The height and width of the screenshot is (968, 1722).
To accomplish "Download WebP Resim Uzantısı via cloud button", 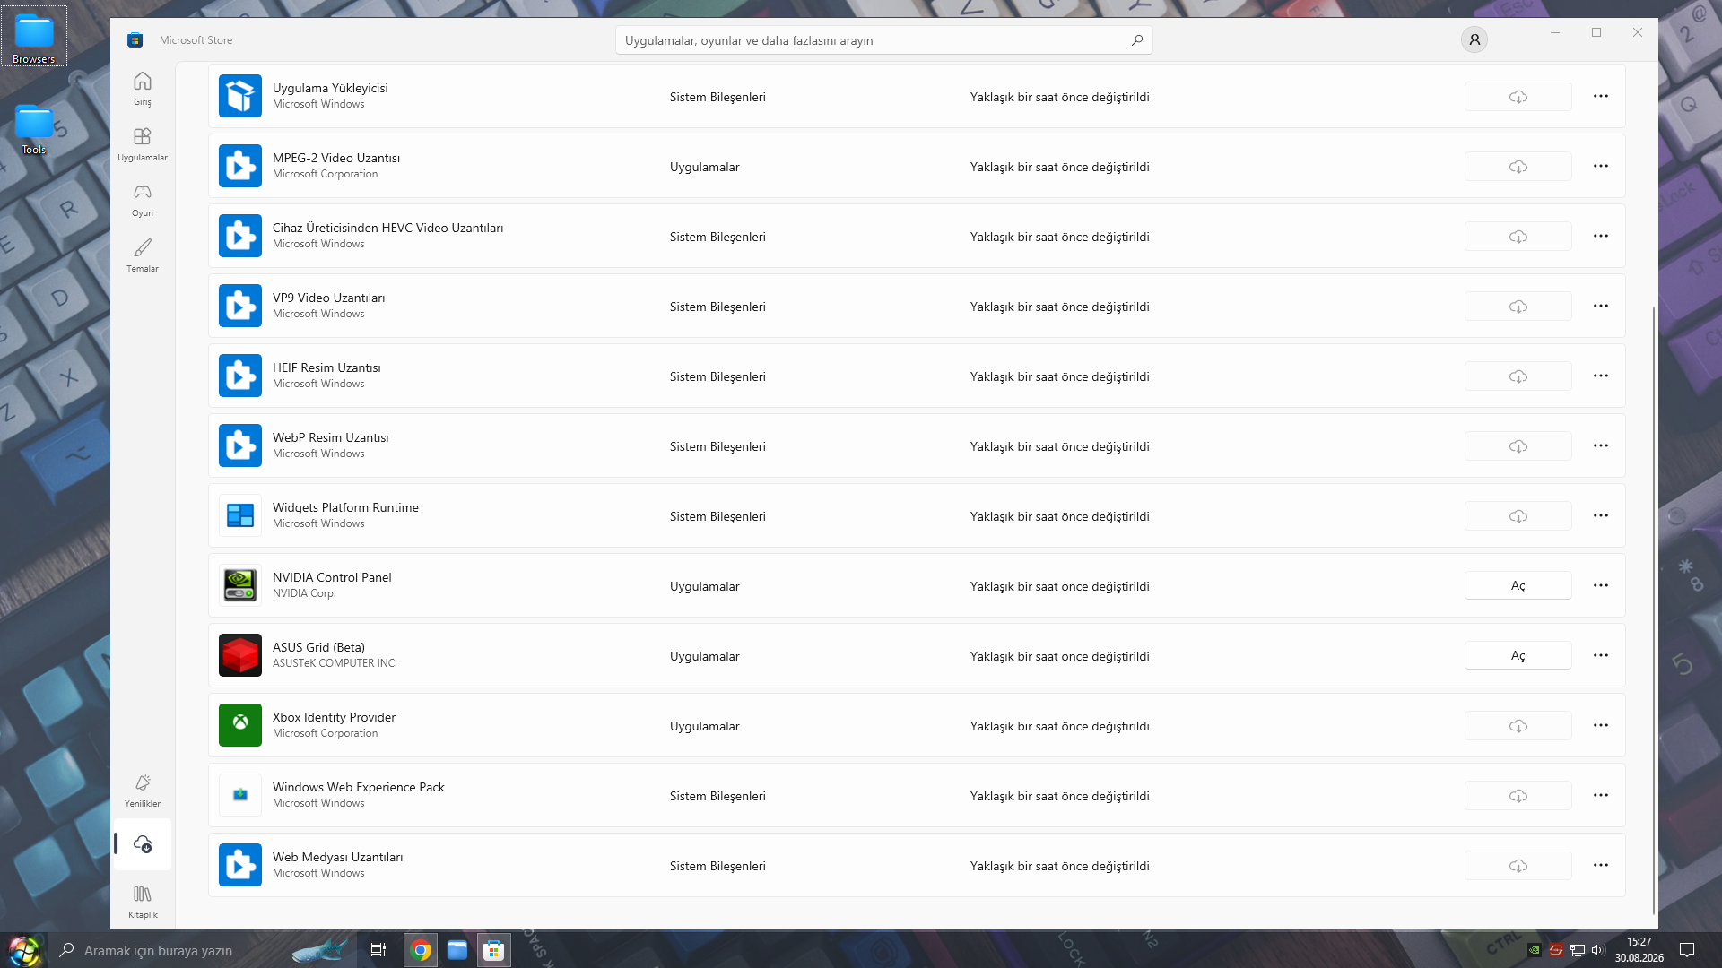I will (x=1518, y=446).
